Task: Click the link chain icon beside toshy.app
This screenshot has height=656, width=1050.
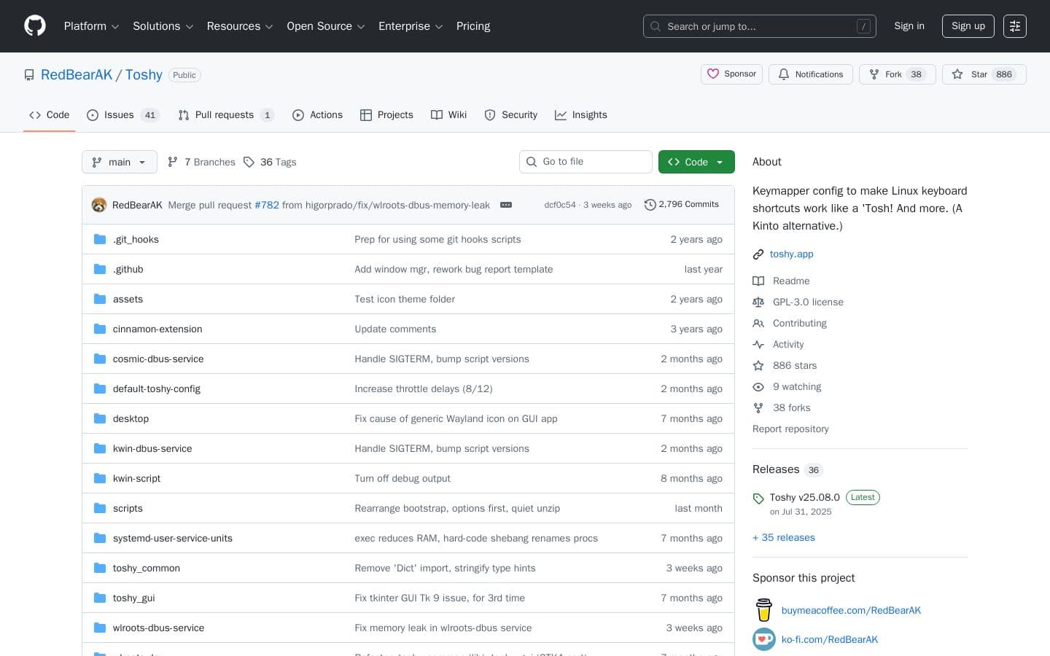Action: 758,254
